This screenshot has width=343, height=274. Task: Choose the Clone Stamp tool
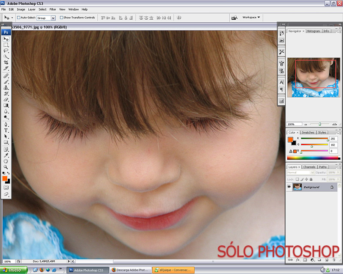[6, 87]
